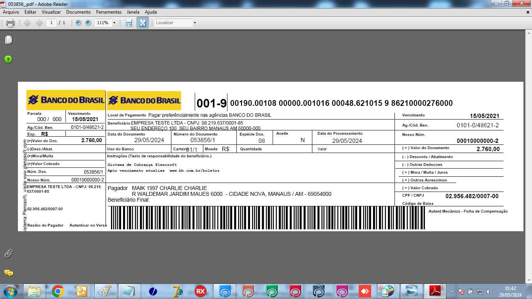Click the page number field

pos(51,23)
